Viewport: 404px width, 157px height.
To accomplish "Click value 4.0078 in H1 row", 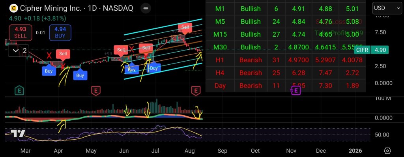I will [x=352, y=60].
